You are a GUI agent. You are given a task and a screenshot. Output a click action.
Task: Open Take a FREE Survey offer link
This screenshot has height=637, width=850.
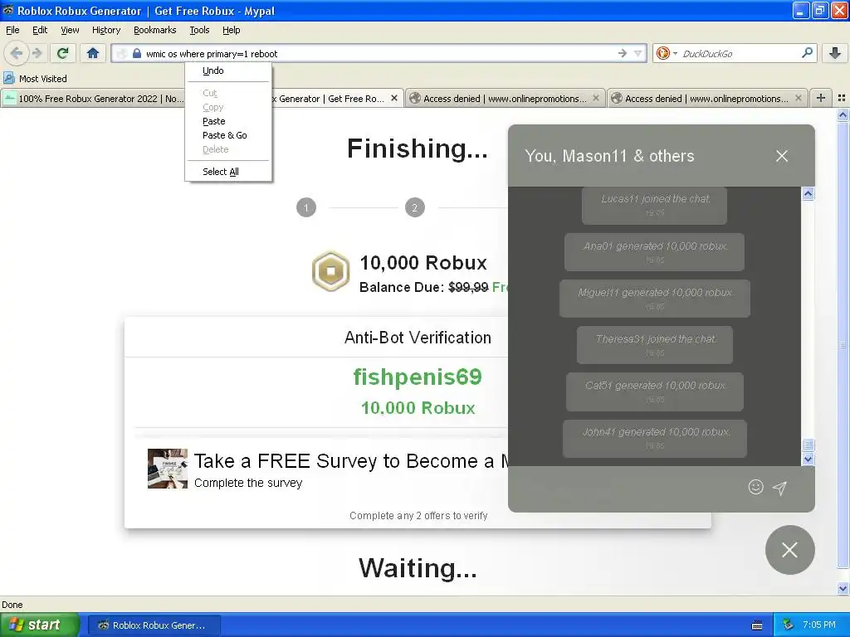pyautogui.click(x=351, y=461)
